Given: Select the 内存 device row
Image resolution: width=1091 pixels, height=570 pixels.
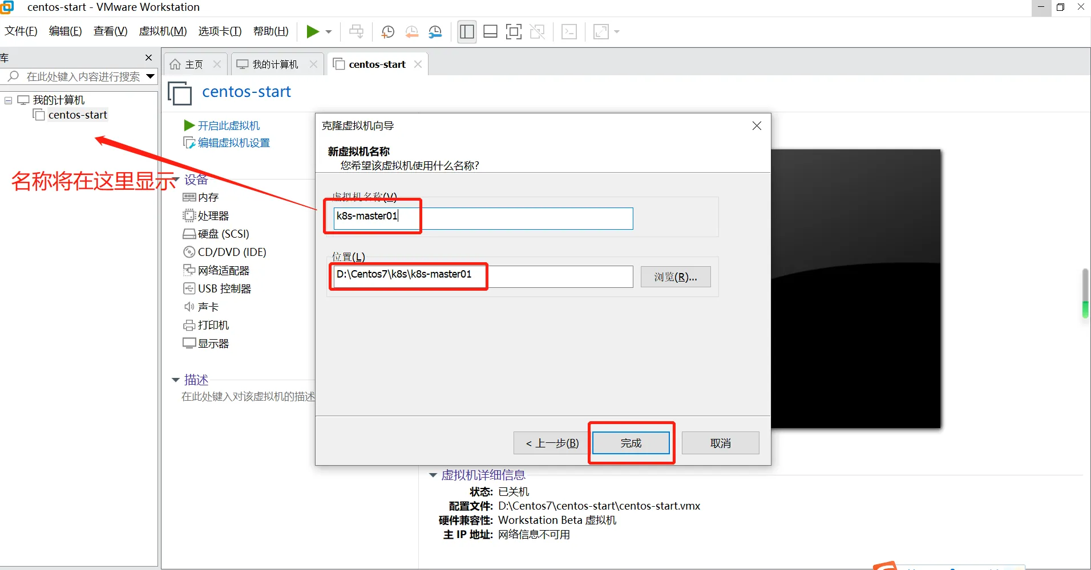Looking at the screenshot, I should 201,197.
